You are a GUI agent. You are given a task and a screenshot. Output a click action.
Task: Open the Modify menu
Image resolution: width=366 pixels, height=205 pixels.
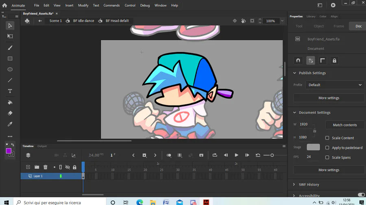pos(83,5)
